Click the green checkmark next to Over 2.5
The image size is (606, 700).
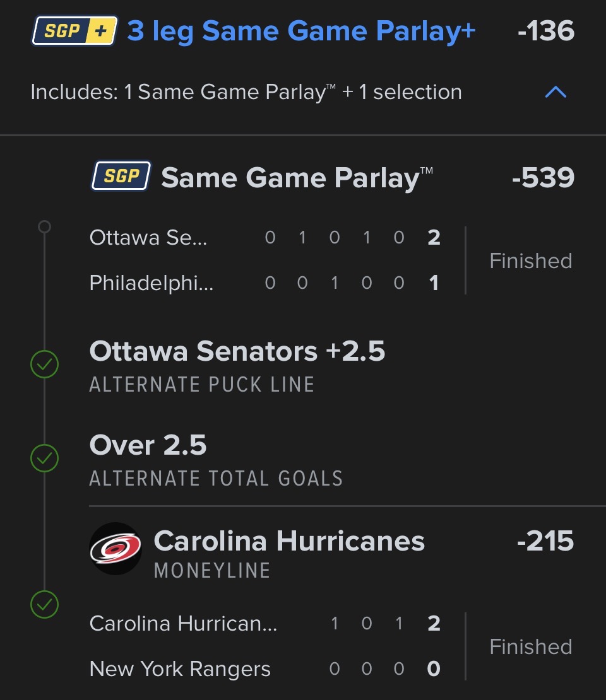45,458
